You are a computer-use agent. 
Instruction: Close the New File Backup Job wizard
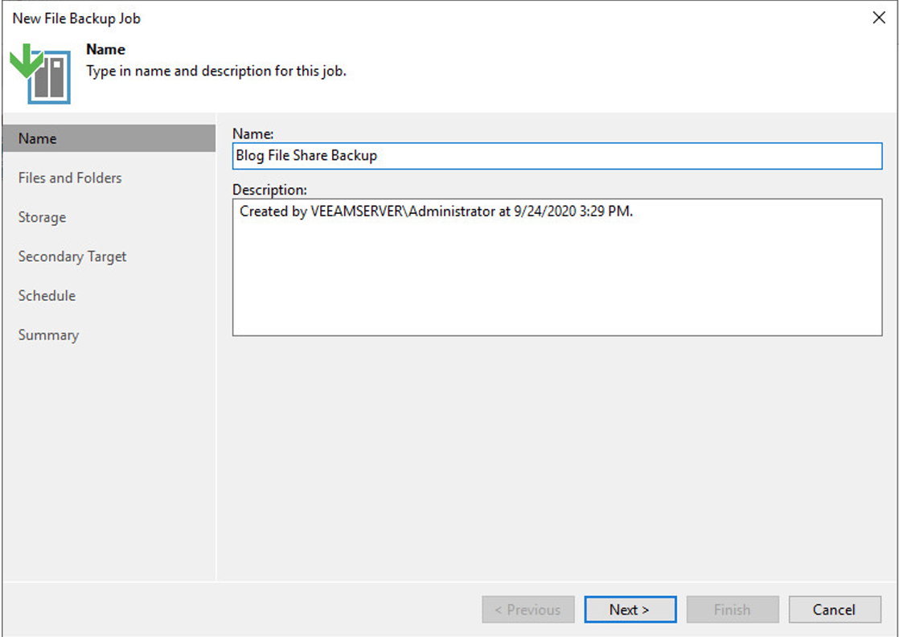click(x=878, y=18)
